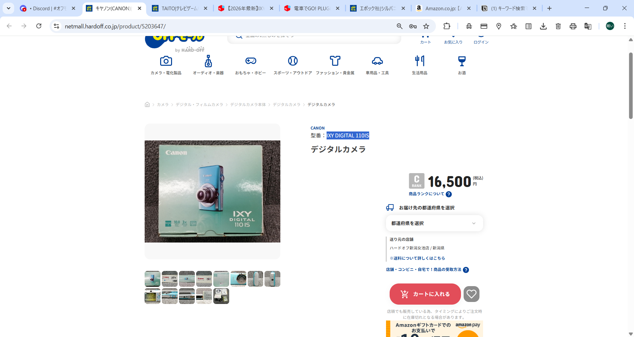Click the 16,500 price text
The height and width of the screenshot is (337, 634).
(449, 182)
